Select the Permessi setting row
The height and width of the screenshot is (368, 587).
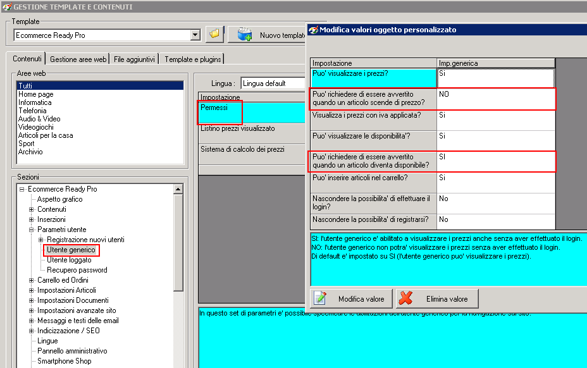point(252,113)
